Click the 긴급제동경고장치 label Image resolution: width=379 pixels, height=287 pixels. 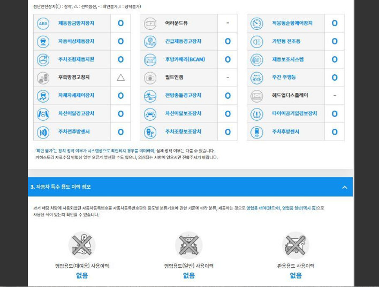(x=183, y=42)
